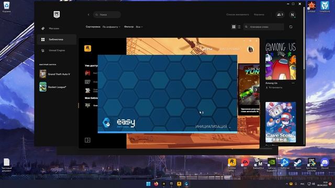Viewport: 335px width, 188px height.
Task: Expand the Фильтр filter dropdown
Action: pyautogui.click(x=139, y=27)
